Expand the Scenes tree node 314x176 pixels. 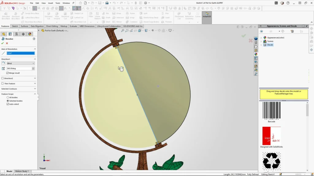[261, 41]
